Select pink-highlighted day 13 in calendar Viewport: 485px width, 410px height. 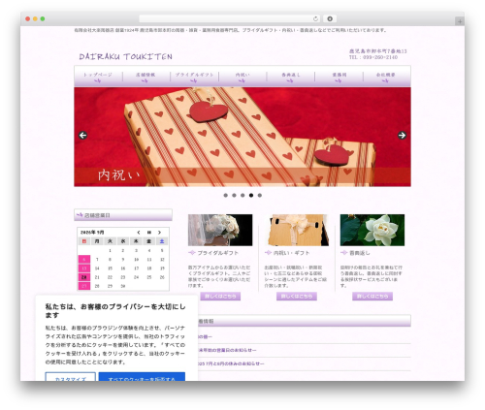coord(84,268)
